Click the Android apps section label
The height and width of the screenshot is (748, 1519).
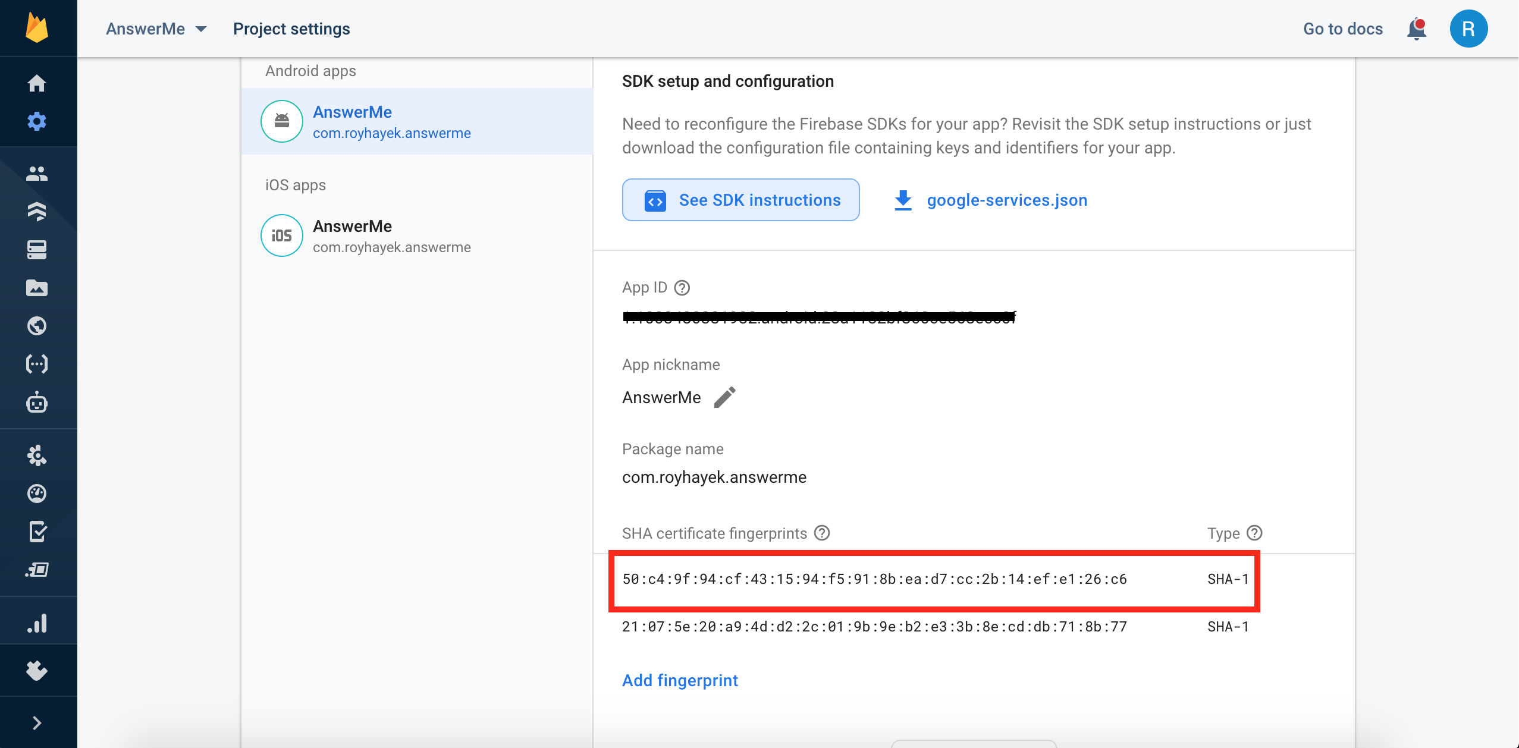point(310,71)
